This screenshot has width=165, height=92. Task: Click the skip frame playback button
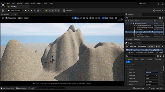(x=49, y=10)
